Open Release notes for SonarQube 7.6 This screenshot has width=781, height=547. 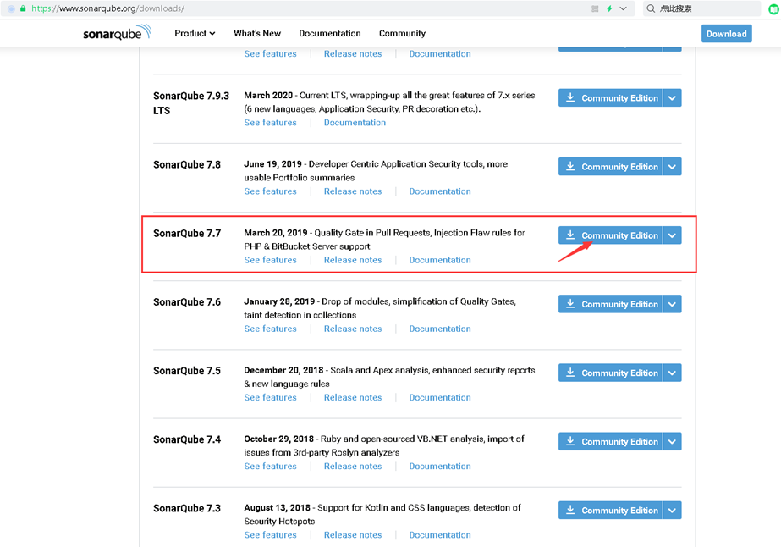click(x=353, y=329)
